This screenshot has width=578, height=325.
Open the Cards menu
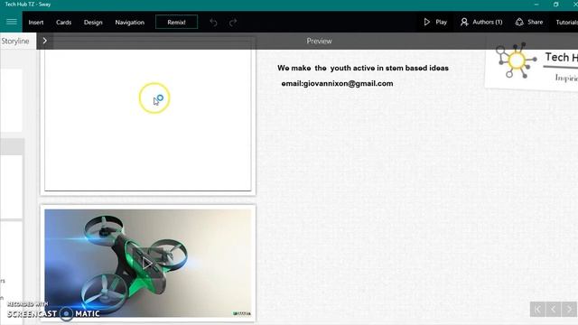click(64, 22)
